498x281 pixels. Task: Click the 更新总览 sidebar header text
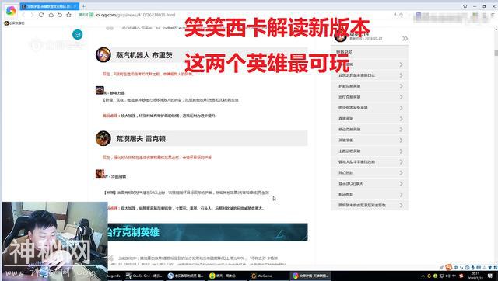tap(344, 52)
